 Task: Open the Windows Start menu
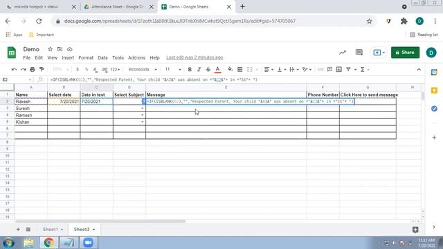[9, 243]
